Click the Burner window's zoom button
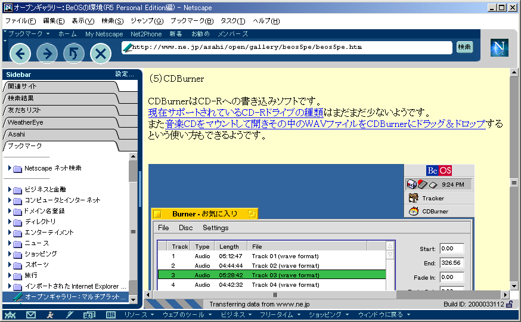 coord(252,214)
